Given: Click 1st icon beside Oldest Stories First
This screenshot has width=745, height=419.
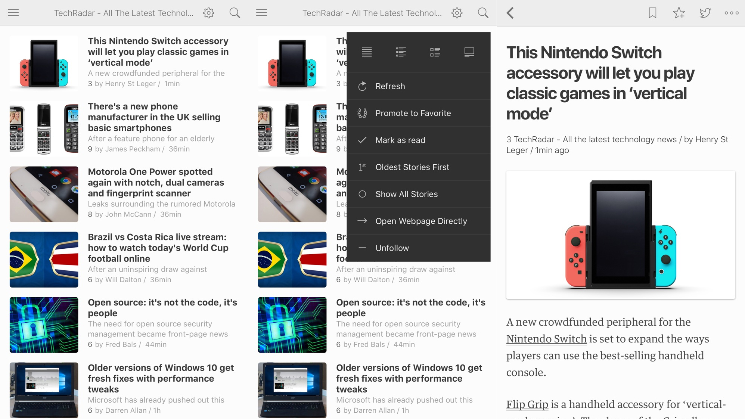Looking at the screenshot, I should pos(362,167).
